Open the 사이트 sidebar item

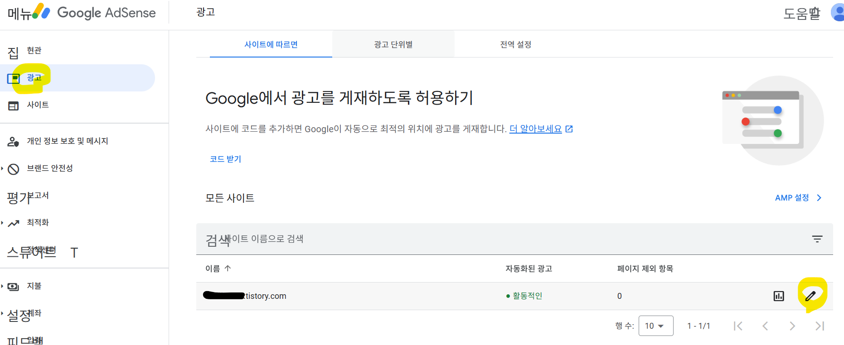tap(38, 105)
